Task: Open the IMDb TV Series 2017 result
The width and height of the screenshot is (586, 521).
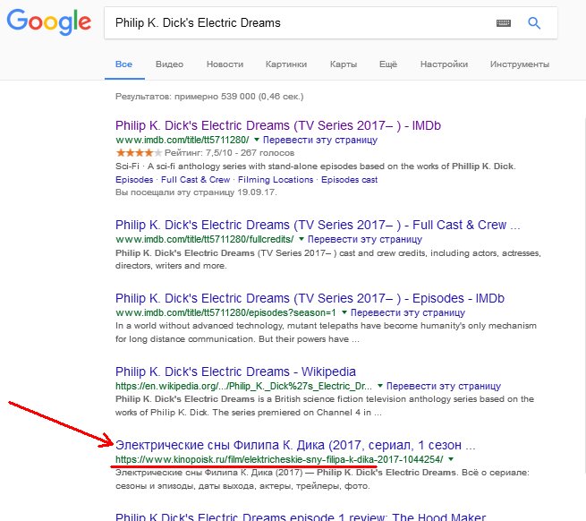Action: pos(278,125)
